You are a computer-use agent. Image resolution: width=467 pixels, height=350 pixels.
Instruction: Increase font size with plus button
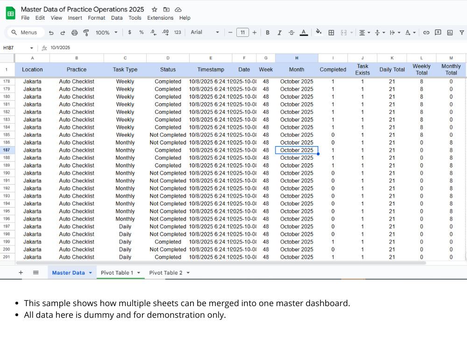click(x=255, y=33)
